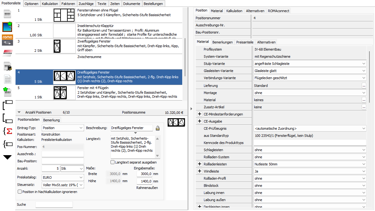Click the Ausschreib. input field

tap(63, 154)
